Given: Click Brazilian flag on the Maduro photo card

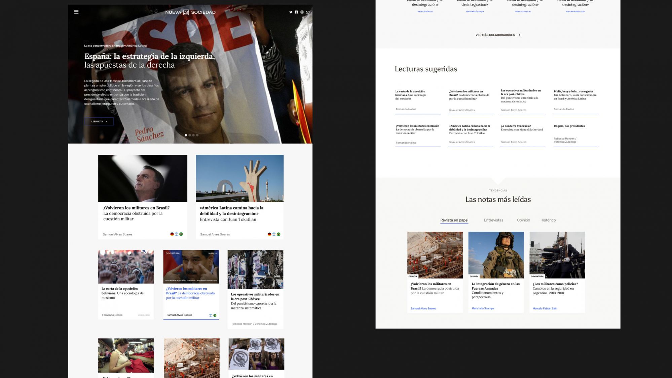Looking at the screenshot, I should (x=215, y=315).
